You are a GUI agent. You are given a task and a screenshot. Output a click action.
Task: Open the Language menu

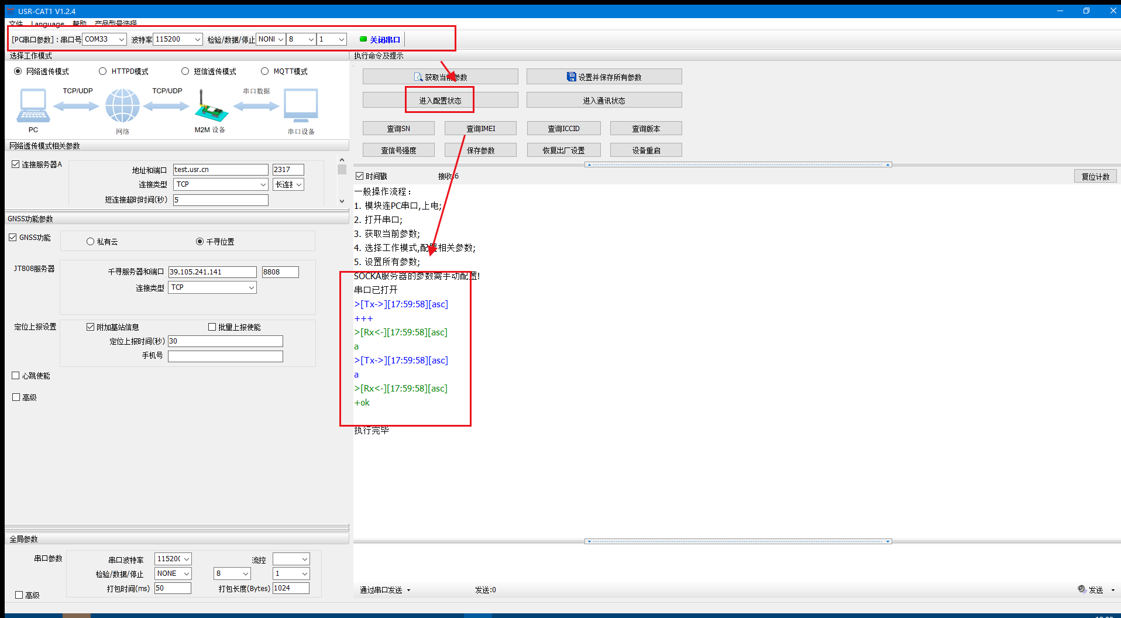tap(47, 24)
